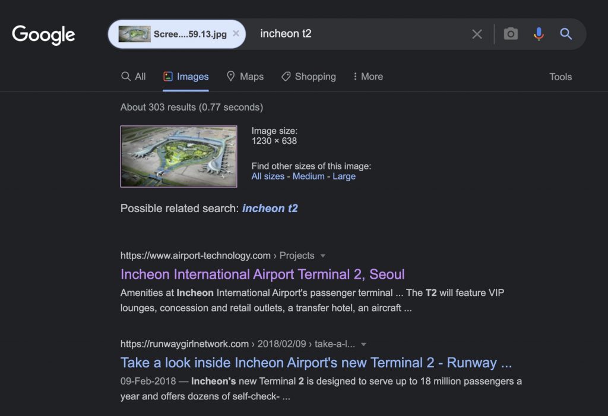The image size is (608, 416).
Task: Remove the uploaded Scree....59.13.jpg image chip
Action: pos(236,34)
